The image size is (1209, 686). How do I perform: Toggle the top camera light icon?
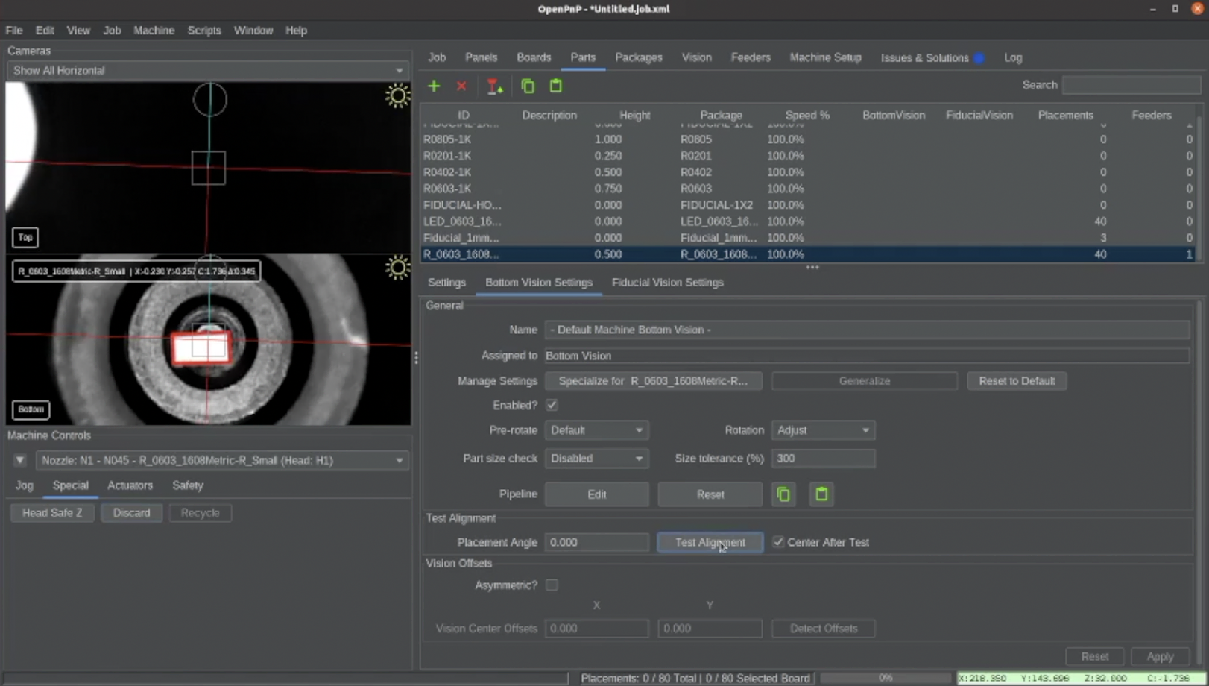coord(397,96)
